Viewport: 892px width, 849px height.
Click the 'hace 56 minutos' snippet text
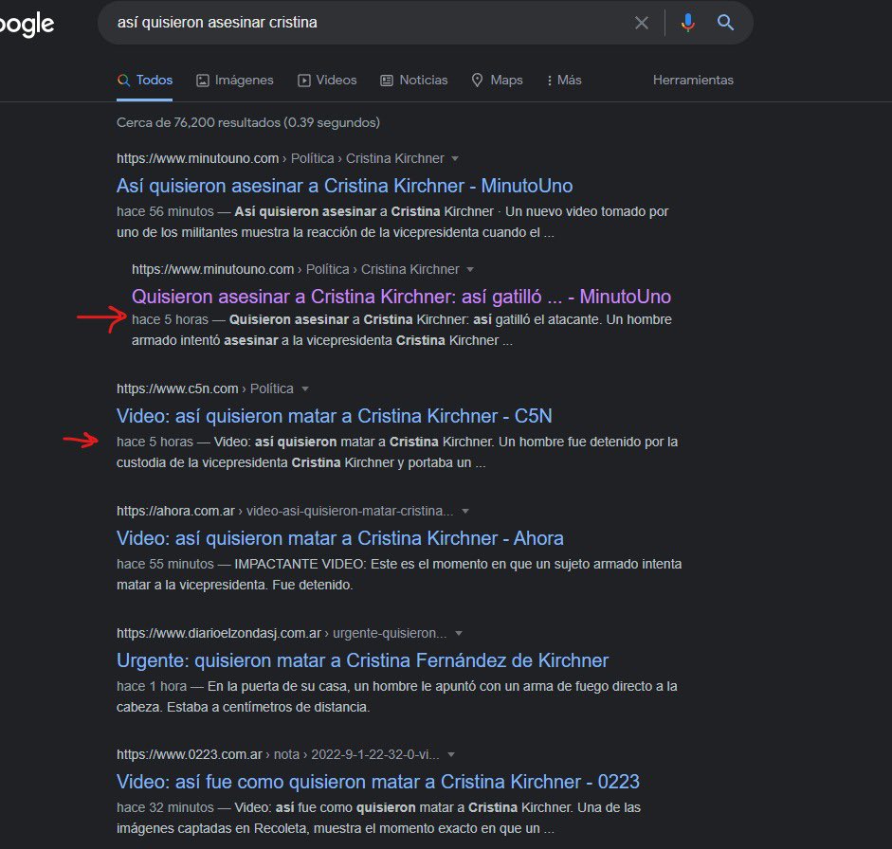[165, 211]
